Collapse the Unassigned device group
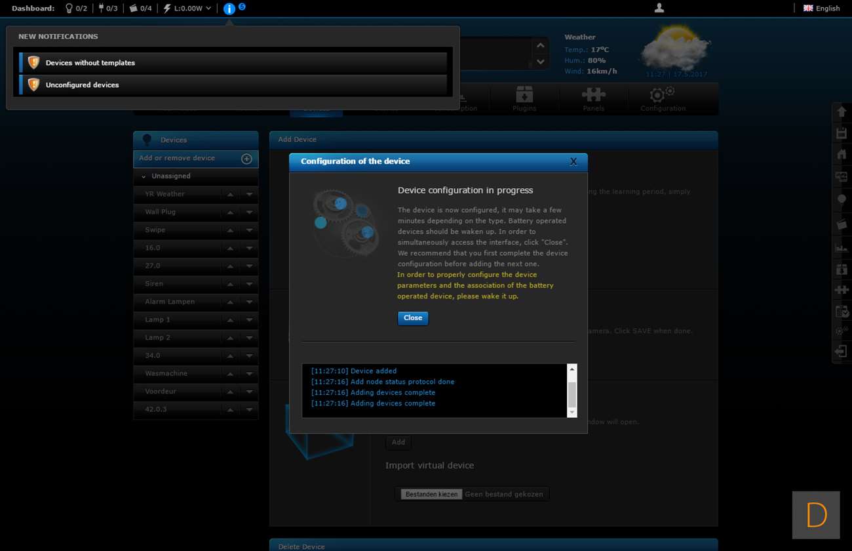The height and width of the screenshot is (551, 852). (144, 176)
